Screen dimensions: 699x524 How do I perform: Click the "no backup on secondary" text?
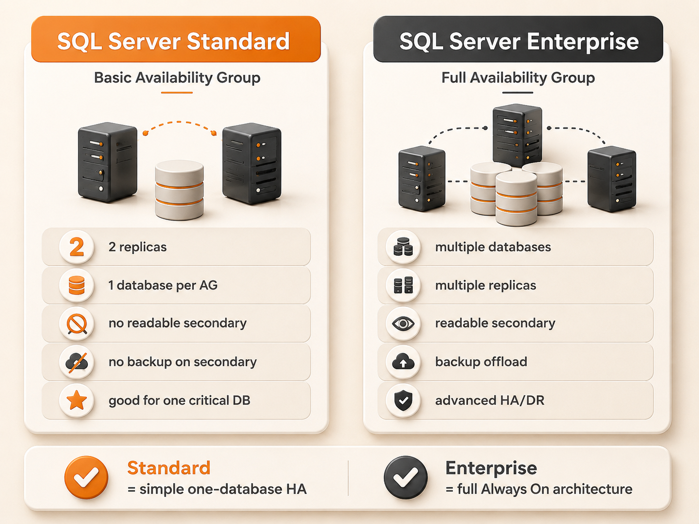point(182,362)
